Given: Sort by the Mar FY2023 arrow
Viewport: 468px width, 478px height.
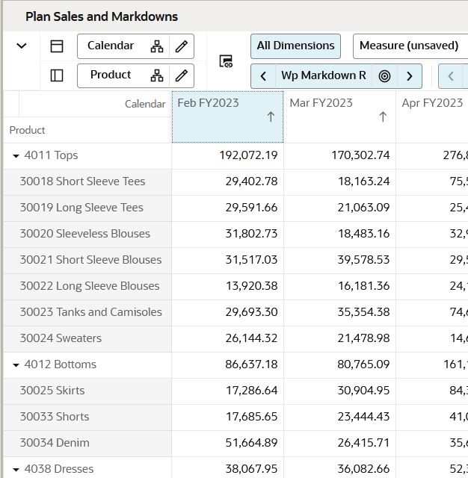Looking at the screenshot, I should coord(383,117).
